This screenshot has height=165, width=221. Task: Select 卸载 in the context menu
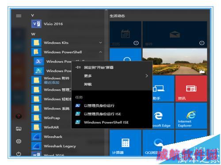[x=112, y=84]
